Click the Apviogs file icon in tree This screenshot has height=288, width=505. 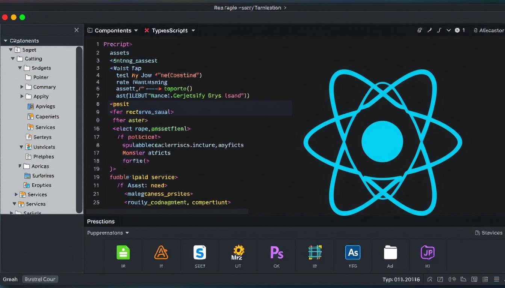pos(31,106)
